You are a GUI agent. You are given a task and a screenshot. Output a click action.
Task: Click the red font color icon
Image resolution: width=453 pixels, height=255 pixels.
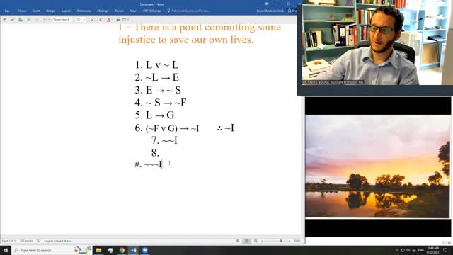click(108, 20)
